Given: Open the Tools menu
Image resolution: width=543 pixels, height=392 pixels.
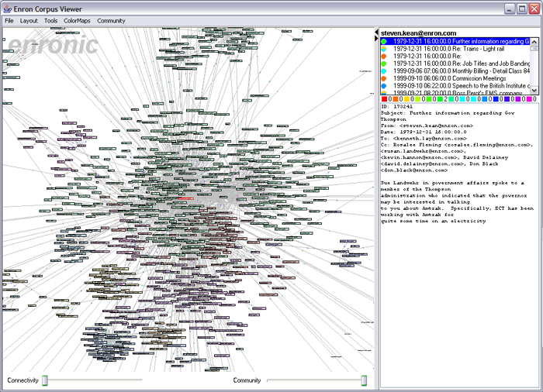Looking at the screenshot, I should (50, 21).
